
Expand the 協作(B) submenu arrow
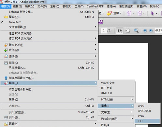(96, 56)
